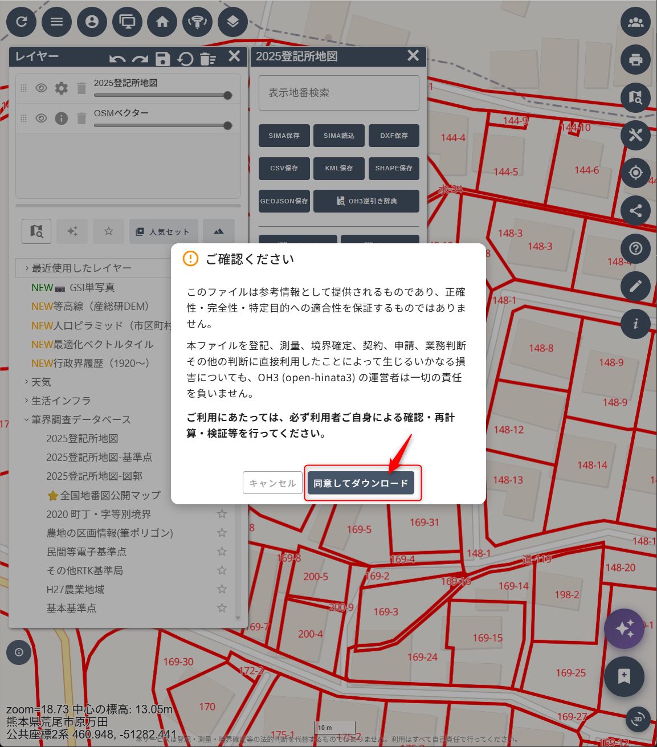Open the layers stack icon
The width and height of the screenshot is (657, 747).
point(232,22)
